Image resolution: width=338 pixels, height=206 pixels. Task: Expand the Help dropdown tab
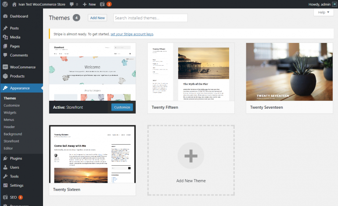coord(324,12)
